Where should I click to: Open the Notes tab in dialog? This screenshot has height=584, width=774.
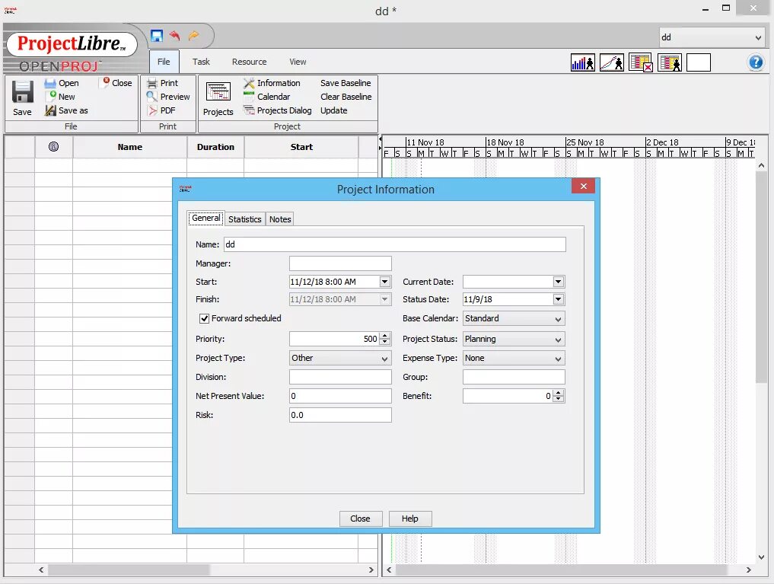tap(280, 219)
